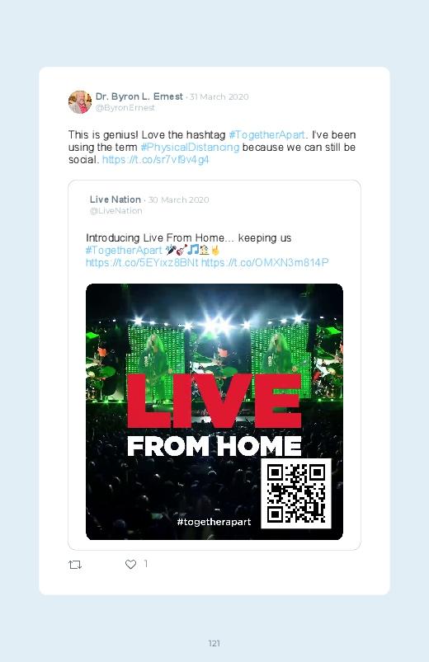Click the retweet icon
The width and height of the screenshot is (429, 662).
pyautogui.click(x=75, y=565)
